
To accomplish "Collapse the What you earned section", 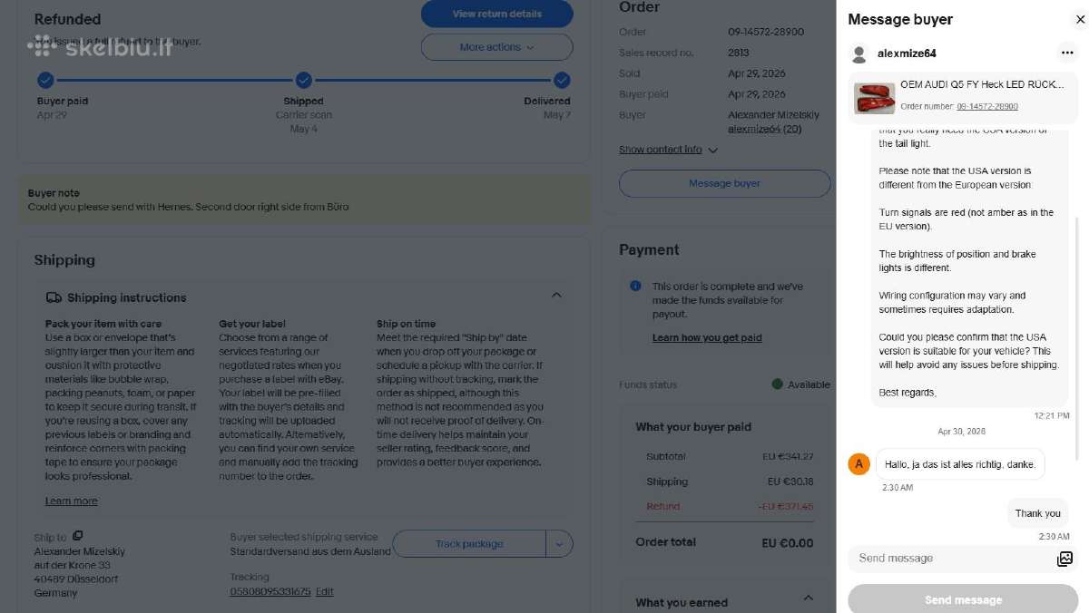I will click(x=808, y=598).
